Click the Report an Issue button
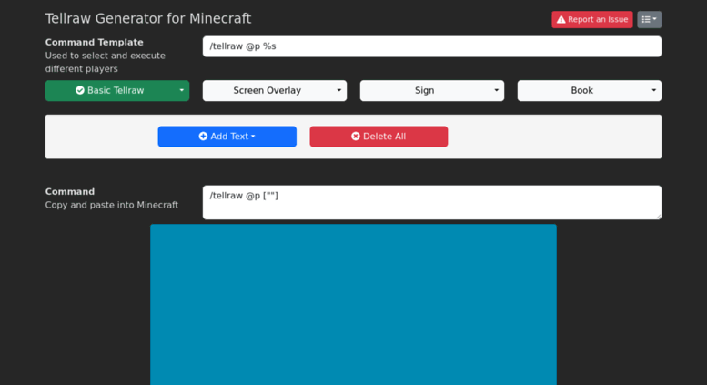The width and height of the screenshot is (707, 385). (x=592, y=19)
